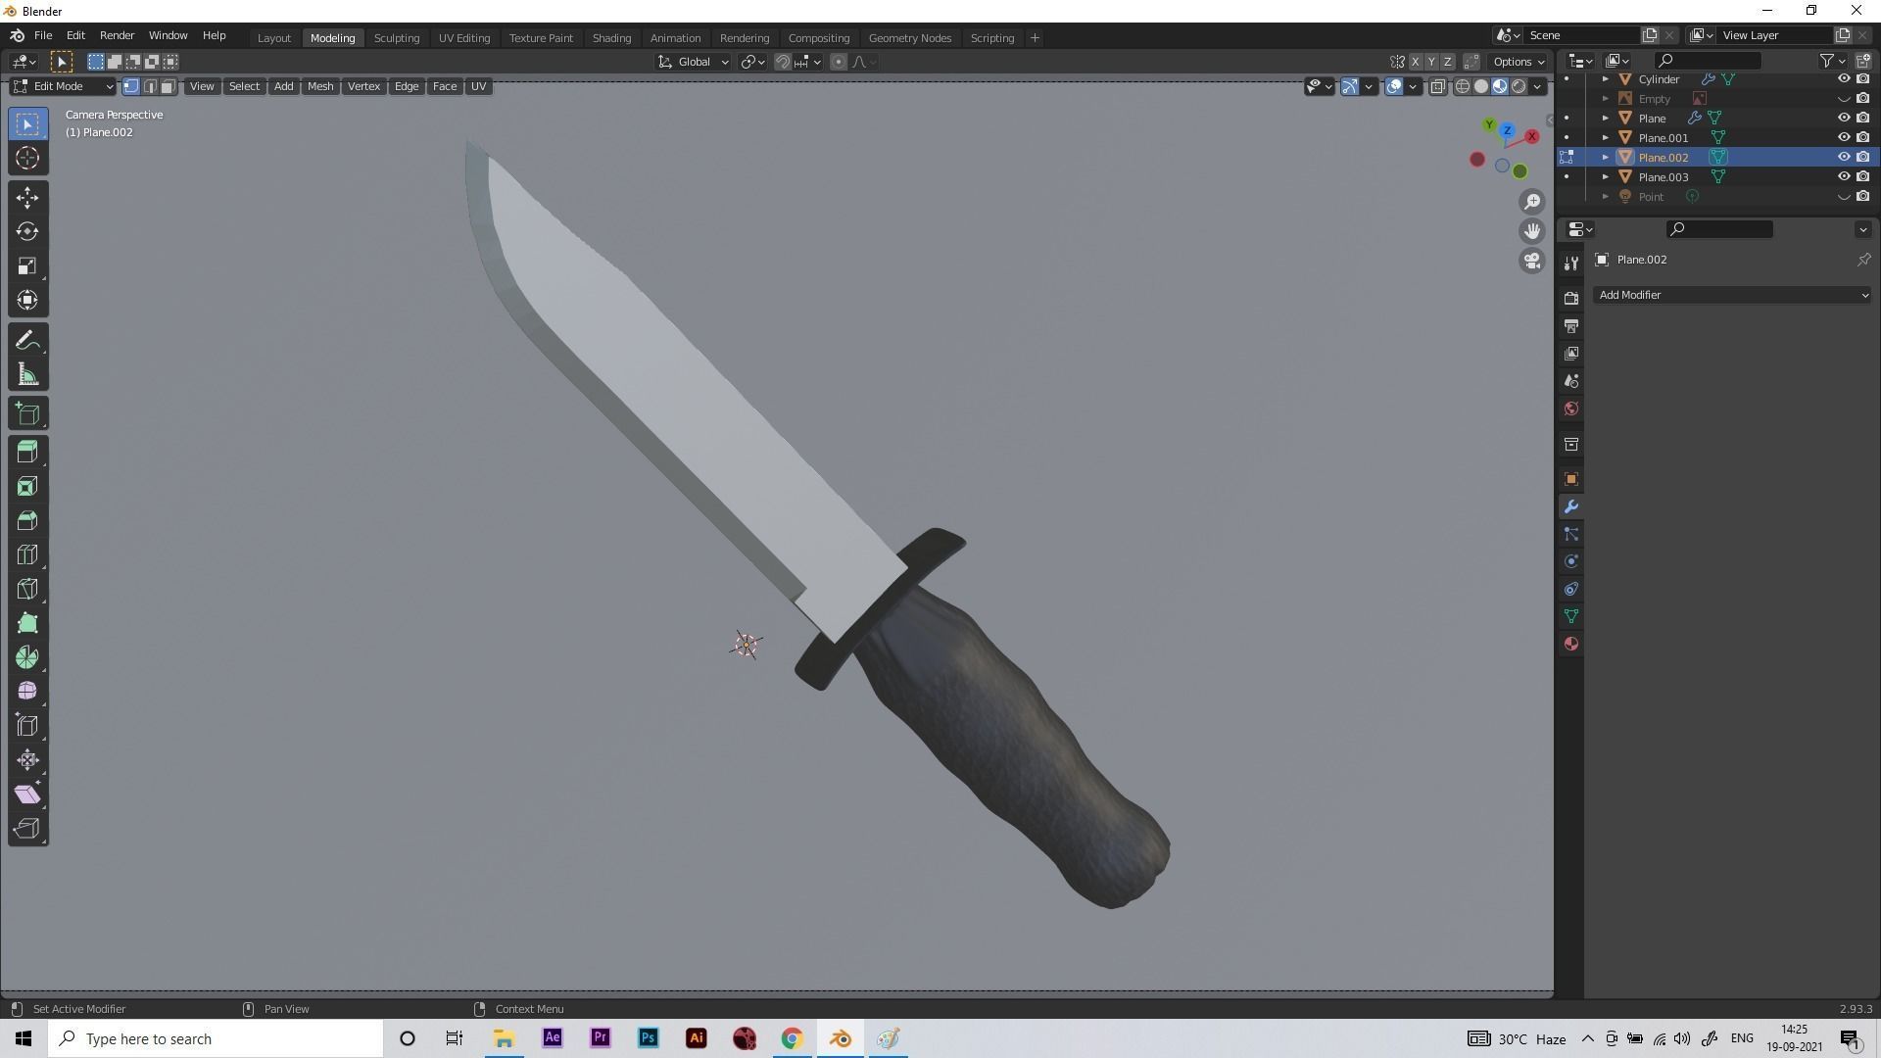This screenshot has height=1058, width=1881.
Task: Open the Mesh menu
Action: [x=320, y=86]
